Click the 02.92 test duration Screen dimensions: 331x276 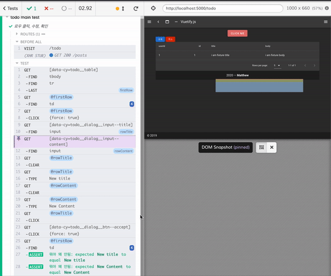tap(86, 8)
